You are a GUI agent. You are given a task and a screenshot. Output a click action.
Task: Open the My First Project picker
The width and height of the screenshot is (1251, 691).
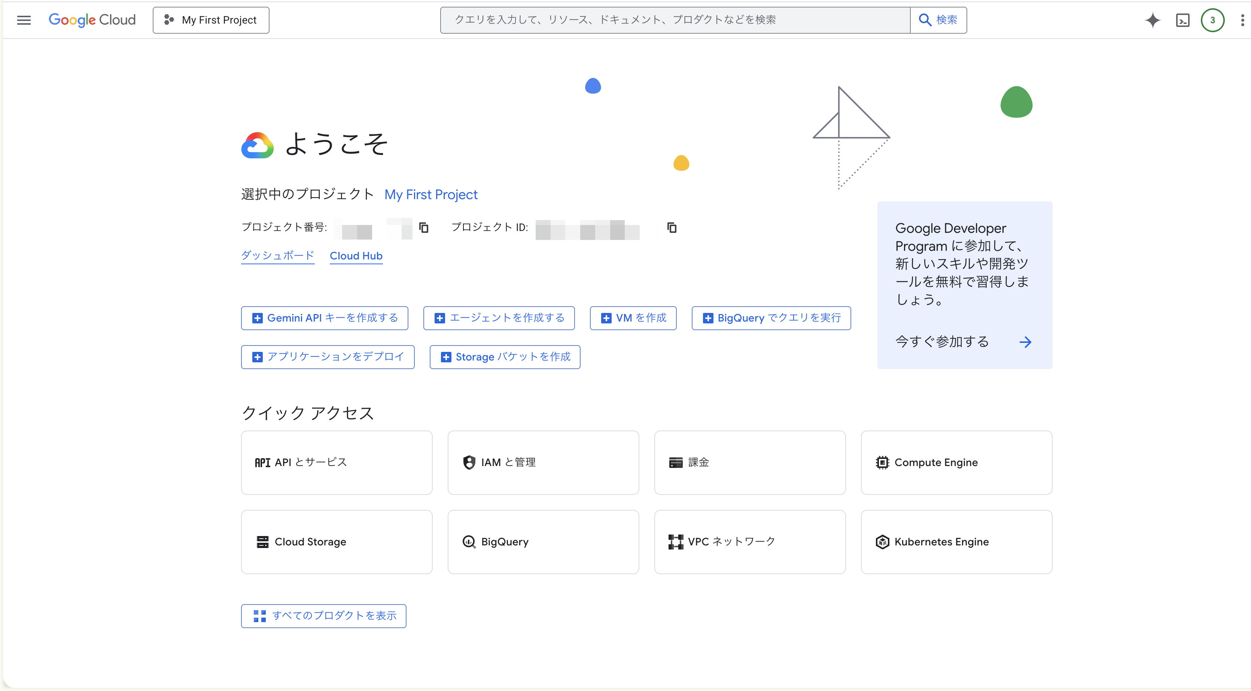click(x=211, y=20)
